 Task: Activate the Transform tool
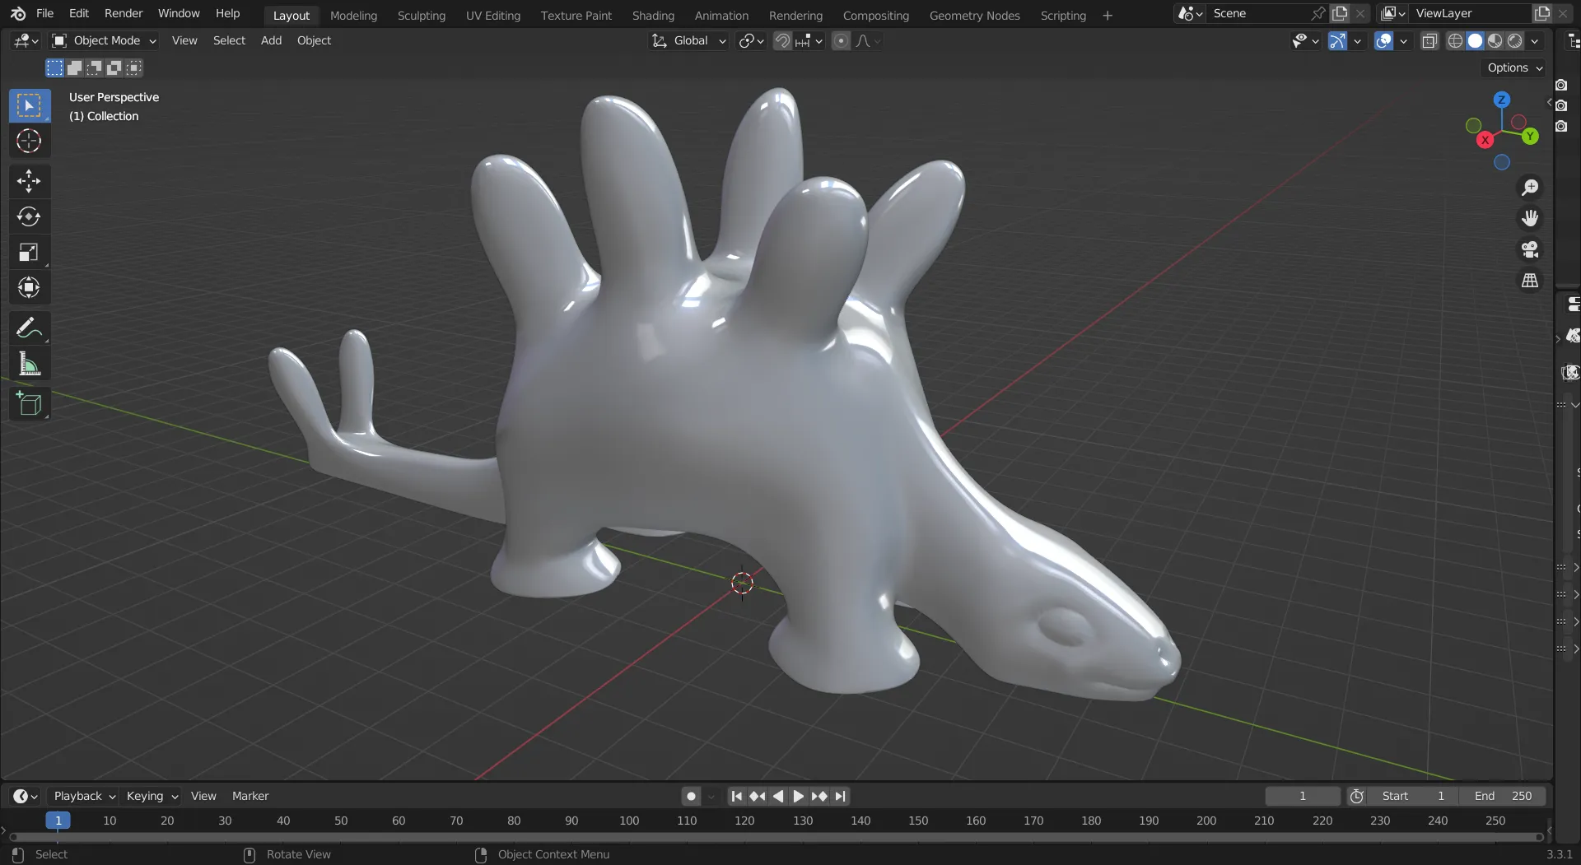pyautogui.click(x=29, y=287)
